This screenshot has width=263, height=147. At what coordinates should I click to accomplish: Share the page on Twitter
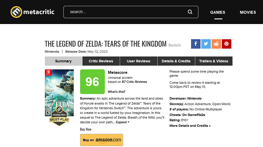pyautogui.click(x=206, y=44)
